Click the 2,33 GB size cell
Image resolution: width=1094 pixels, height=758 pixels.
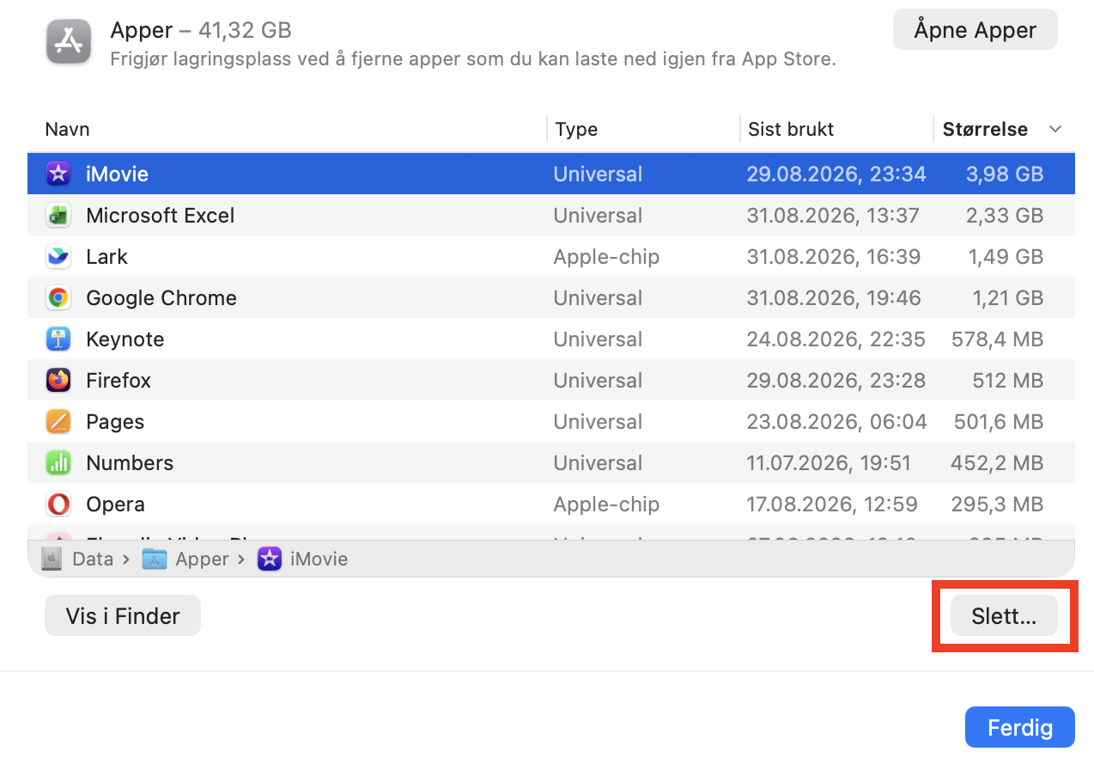pos(1005,216)
